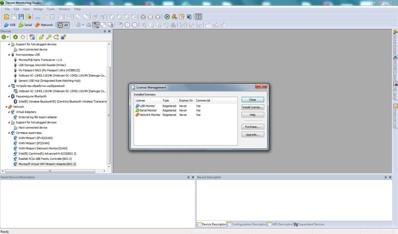Open the HID Send side panel
Screen dimensions: 398x234
[395, 91]
